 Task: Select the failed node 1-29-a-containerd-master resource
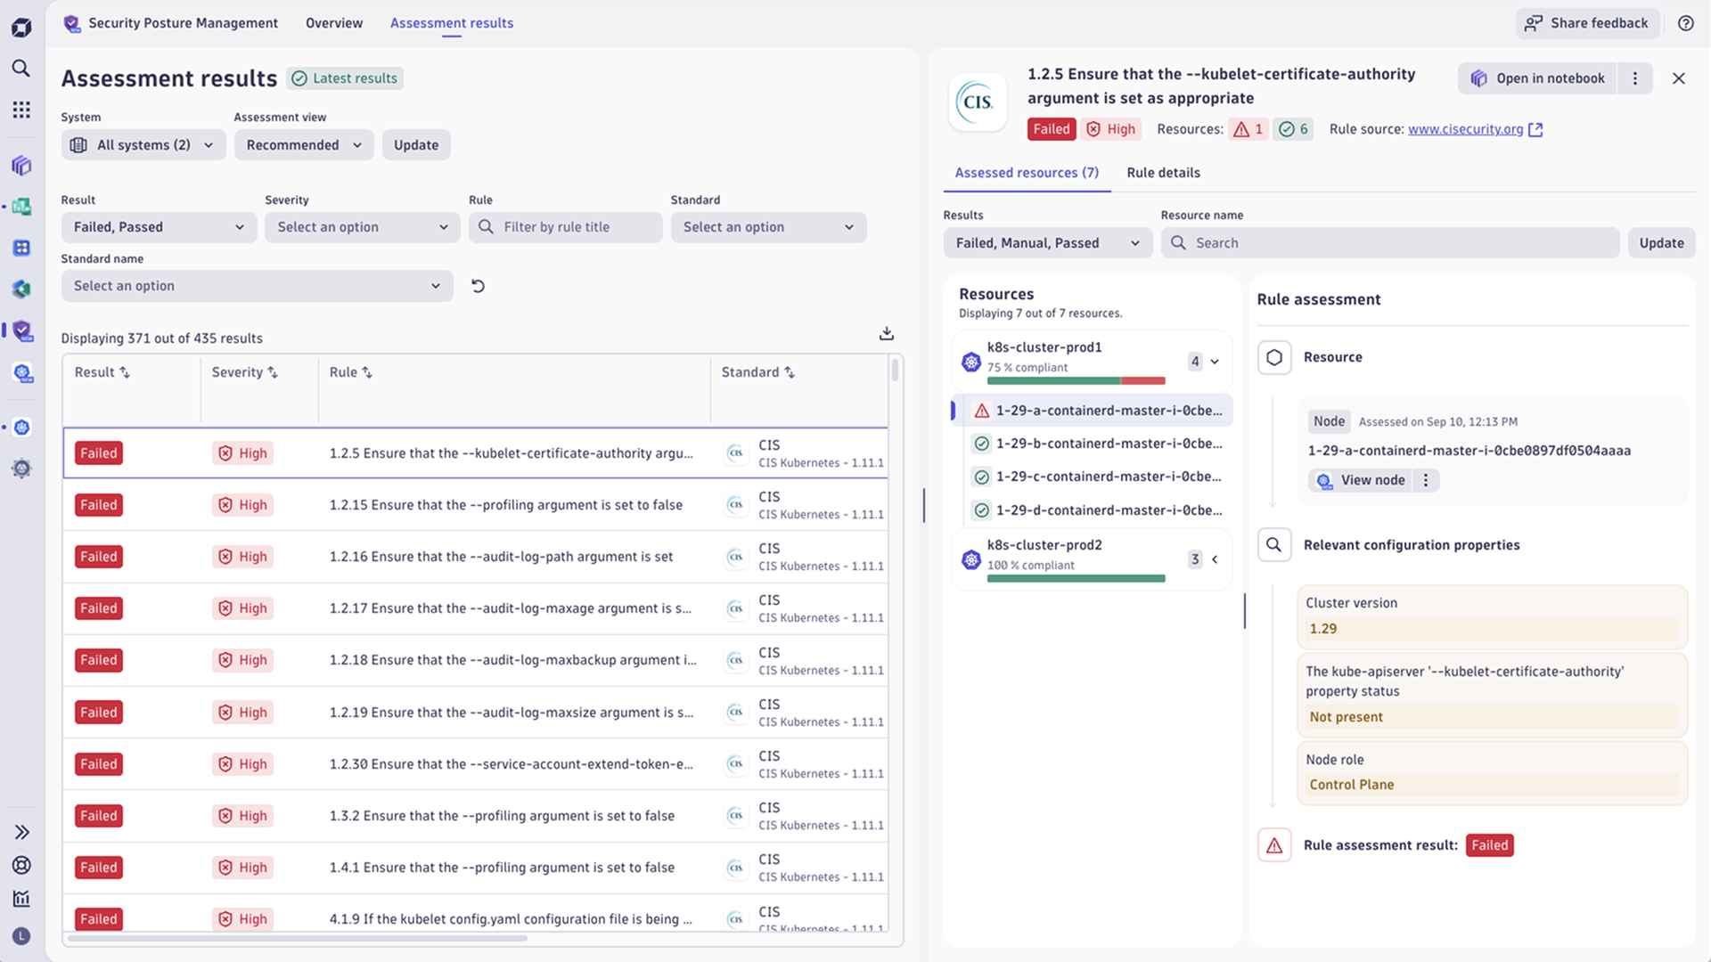1105,411
